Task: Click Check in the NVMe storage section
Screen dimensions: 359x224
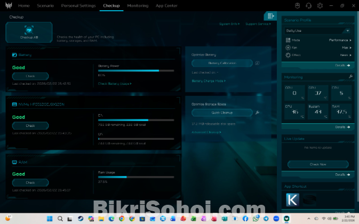Action: (x=30, y=126)
